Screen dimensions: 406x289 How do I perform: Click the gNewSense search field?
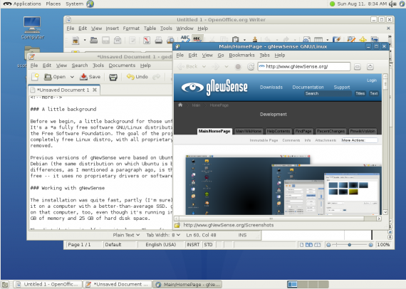[x=328, y=93]
